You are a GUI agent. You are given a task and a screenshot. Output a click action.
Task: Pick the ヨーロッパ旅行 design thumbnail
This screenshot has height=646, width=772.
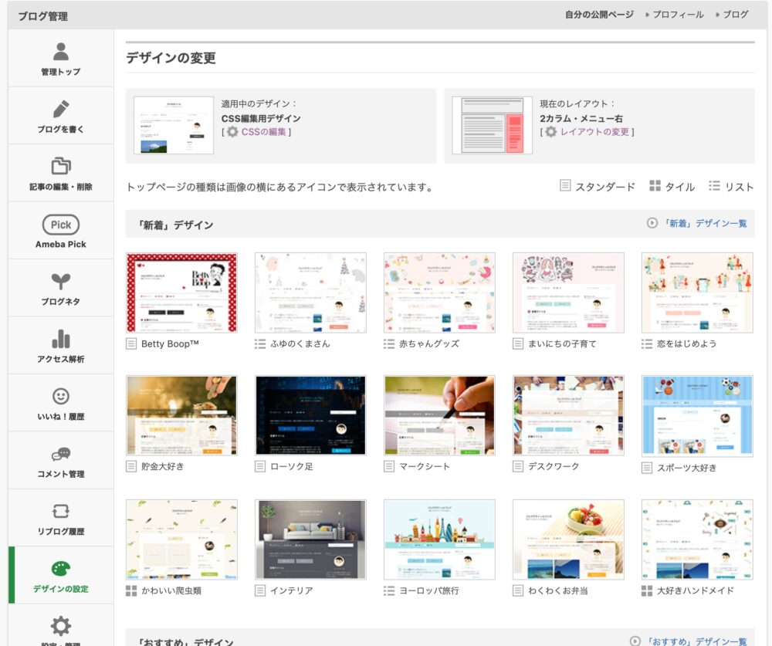[x=440, y=539]
